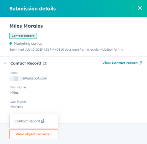147x144 pixels.
Task: Collapse the Contact Record section chevron
Action: click(x=5, y=63)
